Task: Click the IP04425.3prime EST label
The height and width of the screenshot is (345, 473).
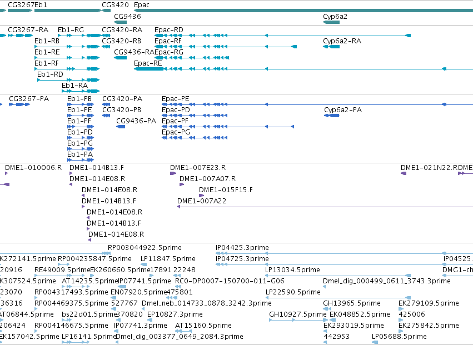Action: 242,248
